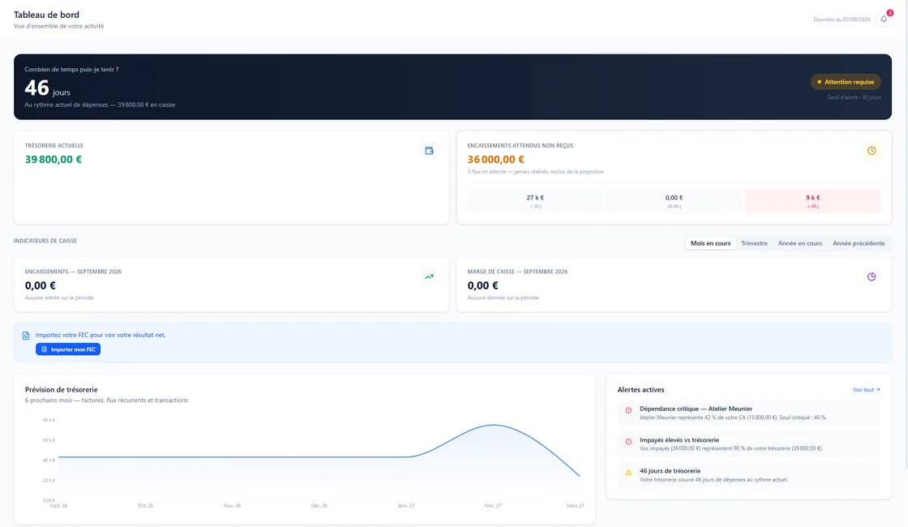This screenshot has width=908, height=527.
Task: Click the 36 000,00 € expected receipts amount
Action: pyautogui.click(x=495, y=159)
